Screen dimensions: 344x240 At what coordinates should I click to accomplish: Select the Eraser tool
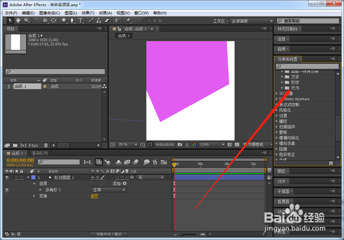coord(107,21)
